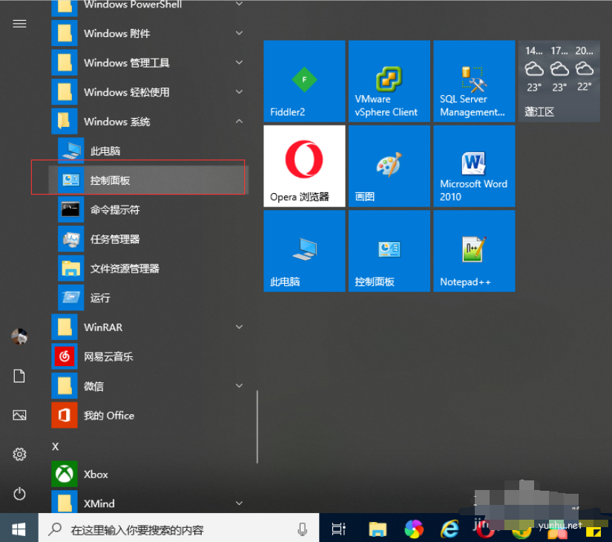Open settings gear in the sidebar

(20, 454)
